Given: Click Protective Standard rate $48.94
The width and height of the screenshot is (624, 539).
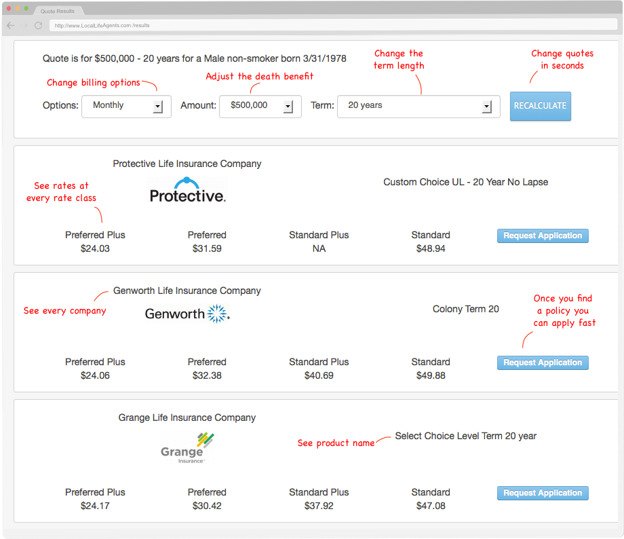Looking at the screenshot, I should [431, 248].
